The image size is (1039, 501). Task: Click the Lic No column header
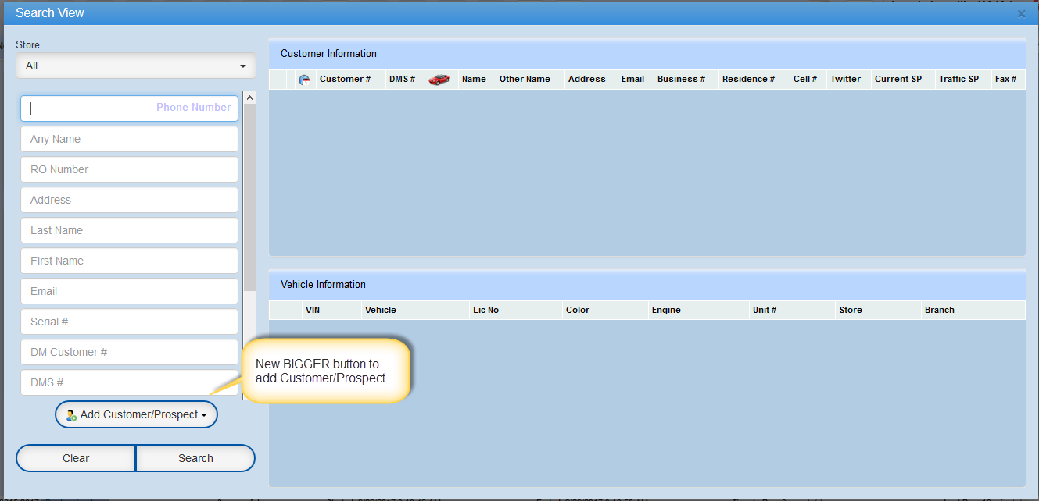[485, 311]
